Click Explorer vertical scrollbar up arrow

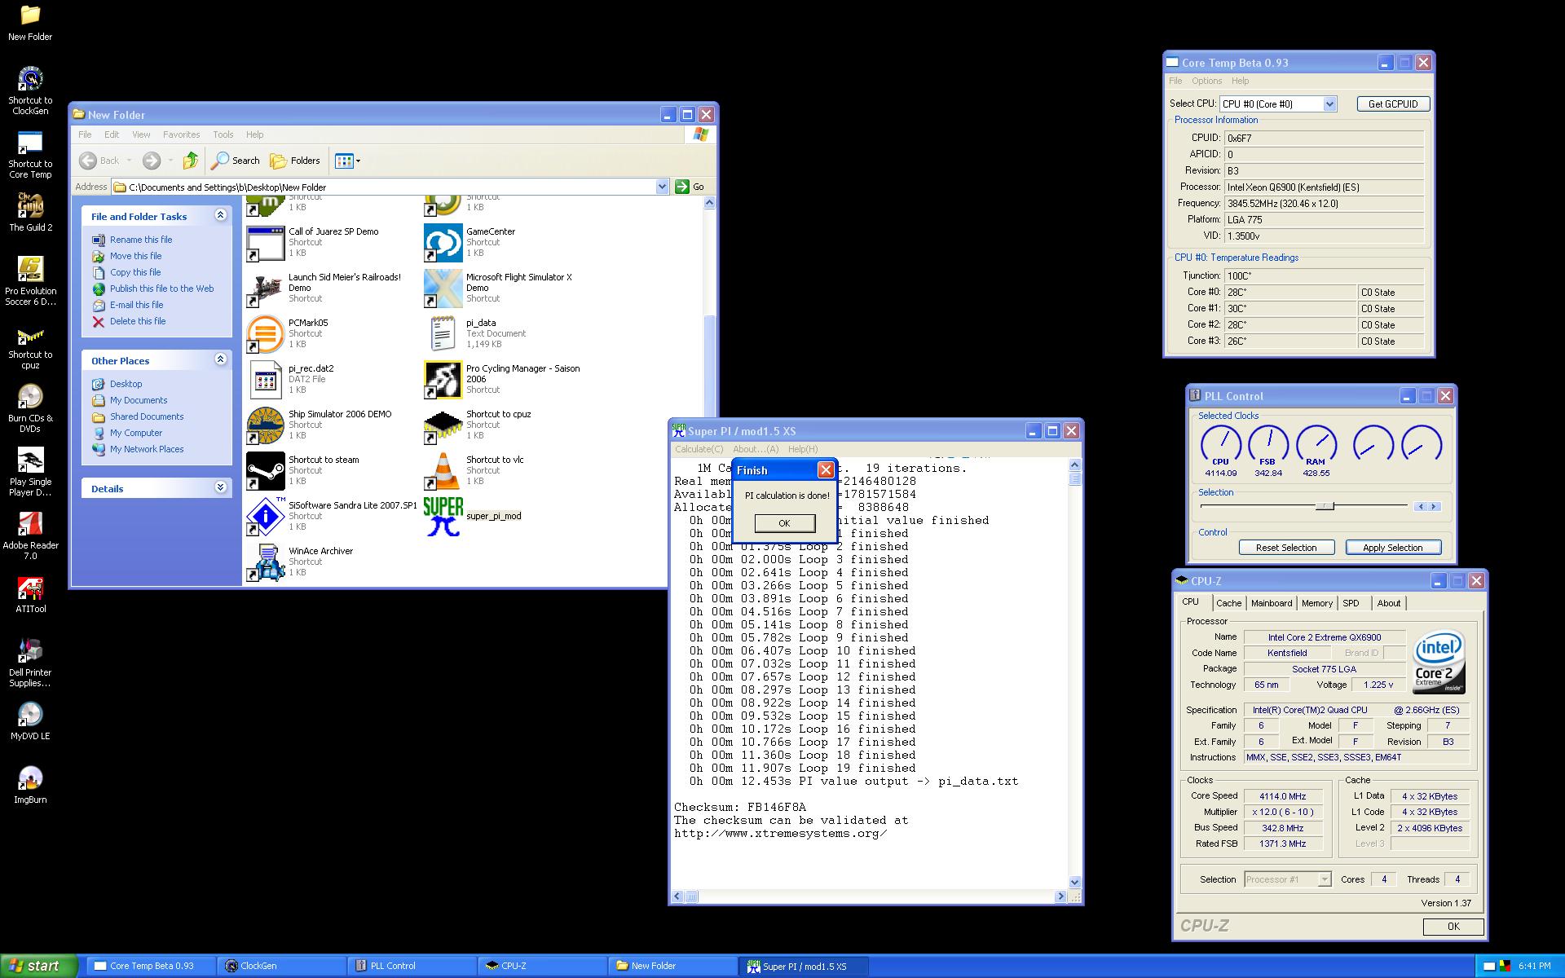coord(708,202)
